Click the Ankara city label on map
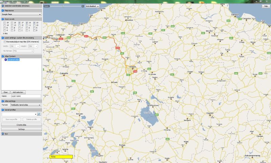Image resolution: width=271 pixels, height=163 pixels. [x=132, y=67]
